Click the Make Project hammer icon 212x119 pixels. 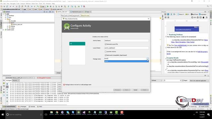[38, 6]
